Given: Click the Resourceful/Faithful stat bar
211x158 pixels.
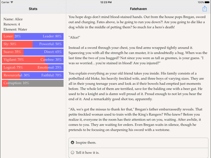Looking at the screenshot, I should [33, 75].
